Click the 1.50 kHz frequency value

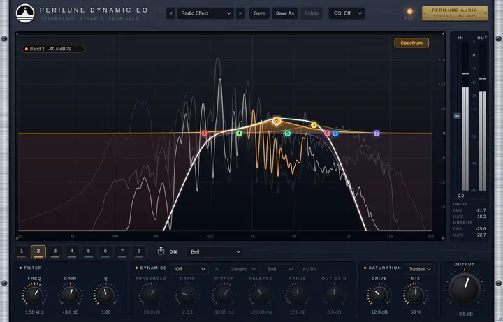(x=34, y=312)
